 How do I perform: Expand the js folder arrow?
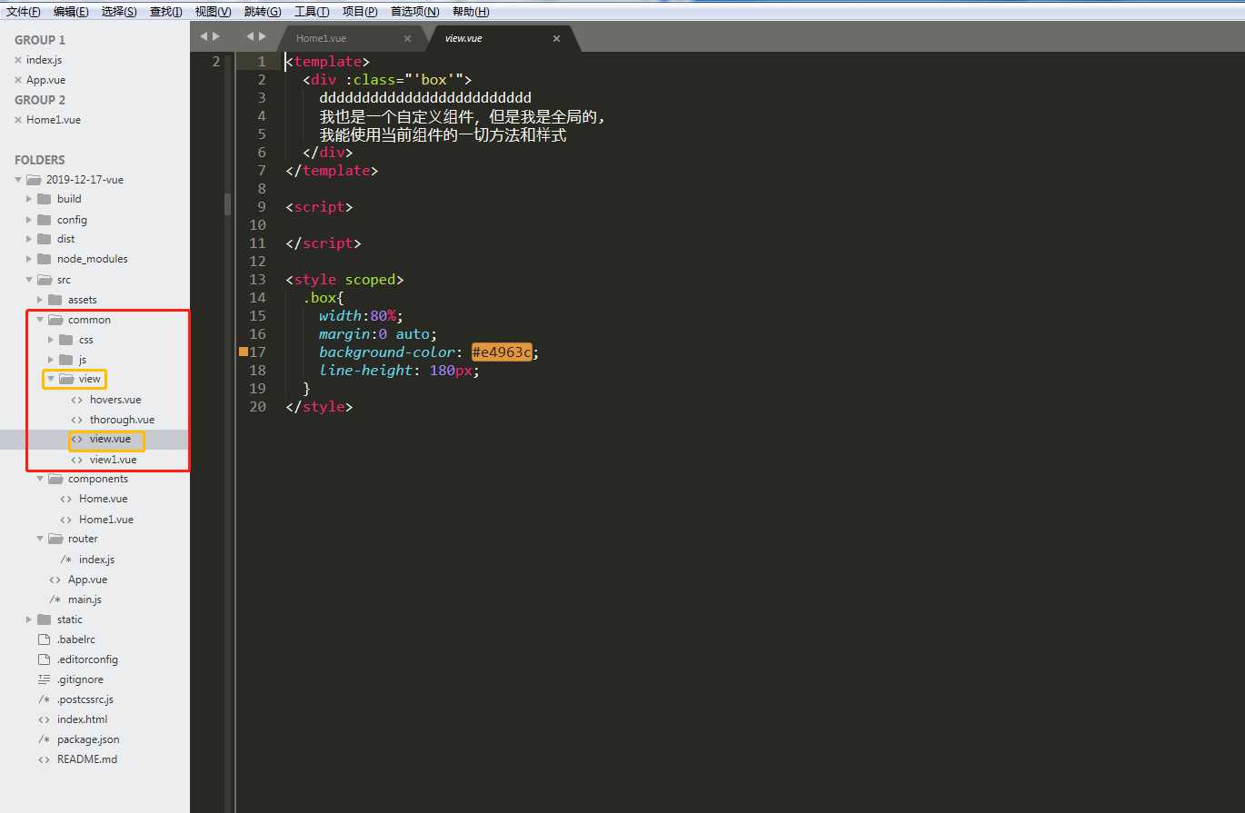point(51,360)
